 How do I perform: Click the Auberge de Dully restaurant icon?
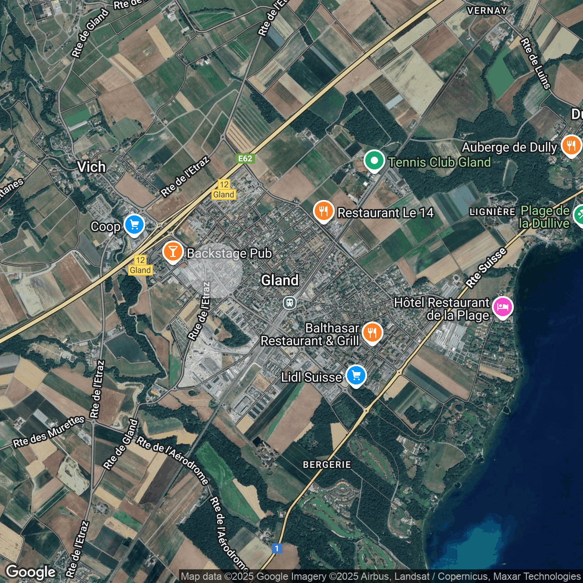[x=572, y=146]
